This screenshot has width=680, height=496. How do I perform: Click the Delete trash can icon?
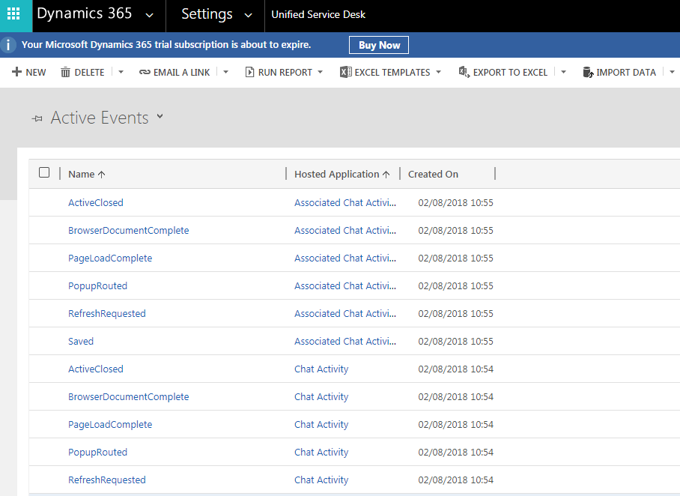tap(65, 72)
